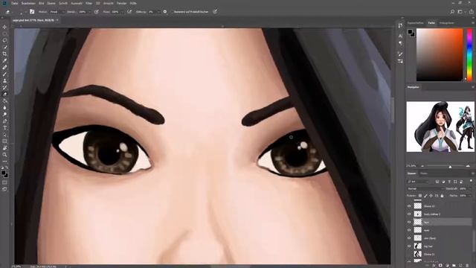Open the layer filter type dropdown
Image resolution: width=476 pixels, height=268 pixels.
pos(418,182)
